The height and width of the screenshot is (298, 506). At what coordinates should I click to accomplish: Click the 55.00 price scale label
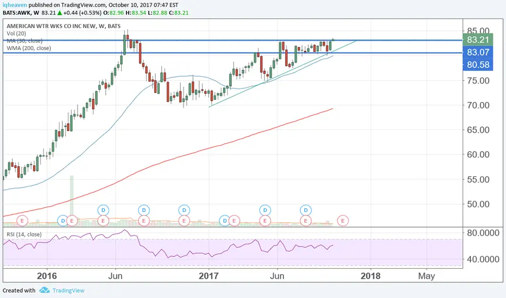click(x=478, y=179)
